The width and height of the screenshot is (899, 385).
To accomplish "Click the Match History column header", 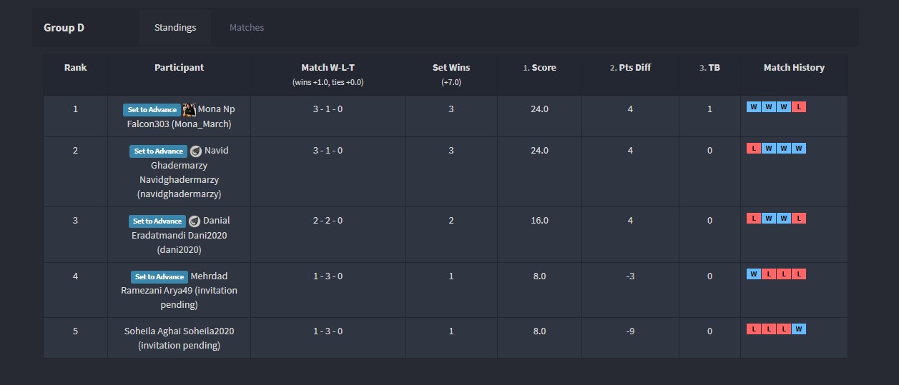I will (x=794, y=68).
